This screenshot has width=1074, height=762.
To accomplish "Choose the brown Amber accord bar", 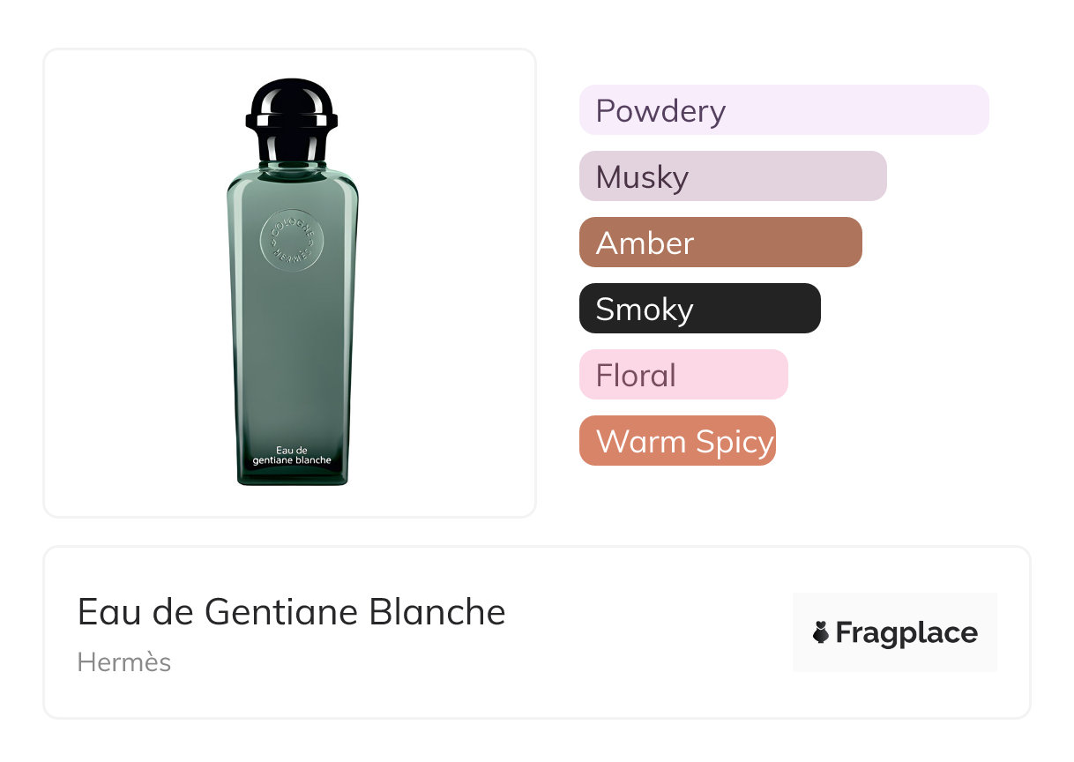I will [x=720, y=243].
